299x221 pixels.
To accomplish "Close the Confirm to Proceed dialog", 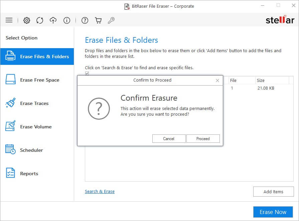I will tap(217, 81).
